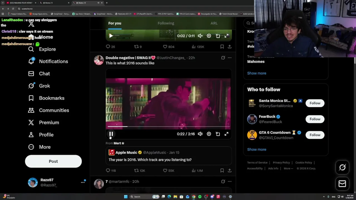
Task: Pause the 2016 music video
Action: click(111, 134)
